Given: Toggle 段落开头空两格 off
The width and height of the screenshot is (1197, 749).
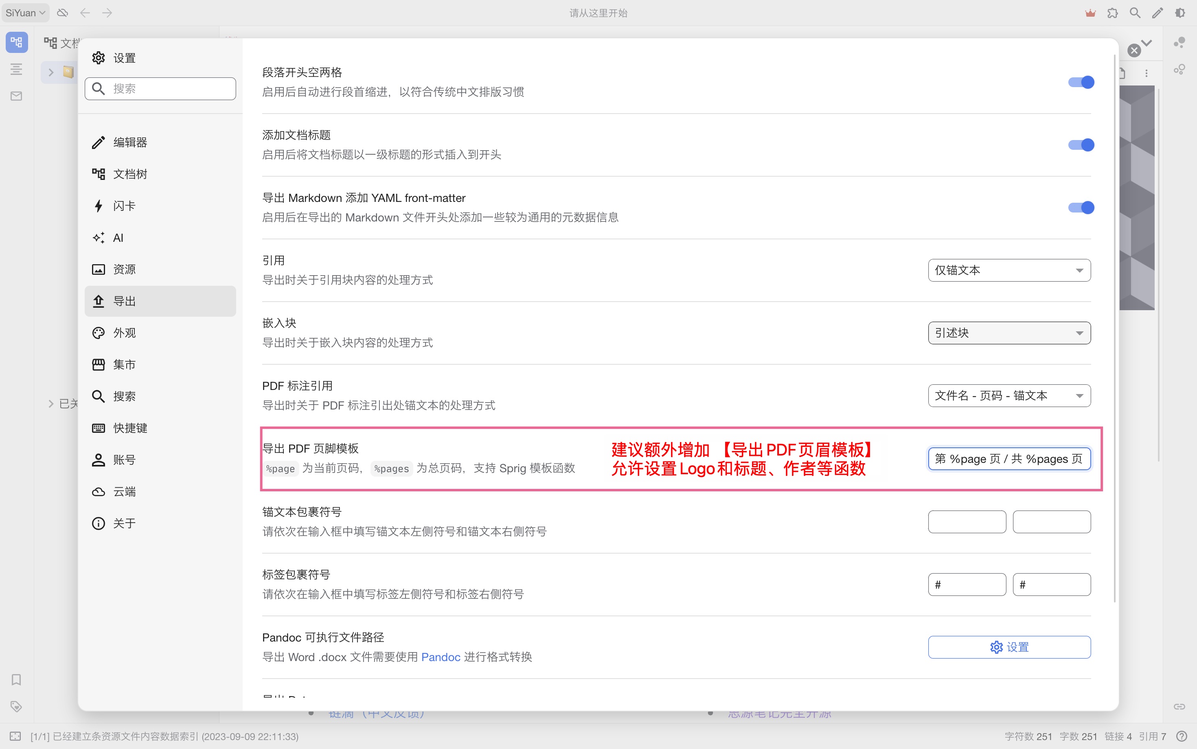Looking at the screenshot, I should click(x=1081, y=82).
